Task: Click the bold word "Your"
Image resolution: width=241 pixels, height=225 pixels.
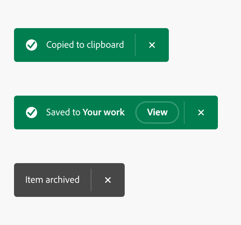Action: pos(92,112)
